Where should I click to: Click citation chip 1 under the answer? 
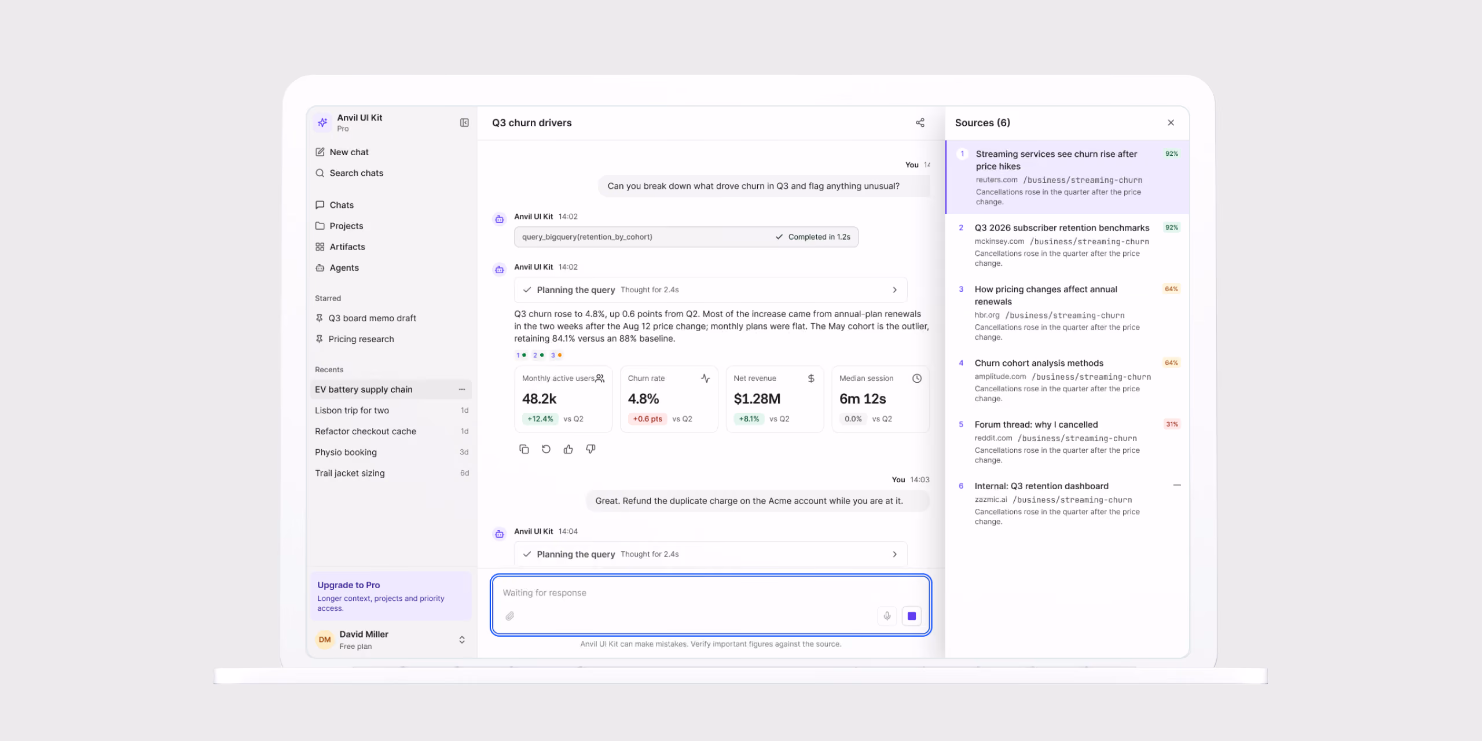coord(521,355)
